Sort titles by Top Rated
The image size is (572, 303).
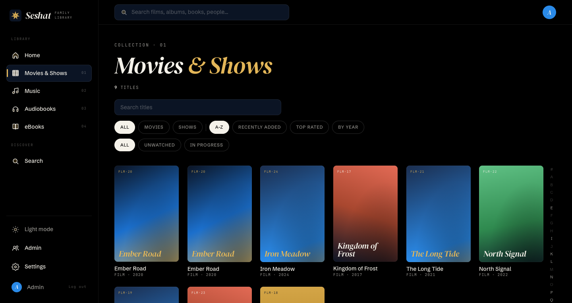click(x=309, y=127)
